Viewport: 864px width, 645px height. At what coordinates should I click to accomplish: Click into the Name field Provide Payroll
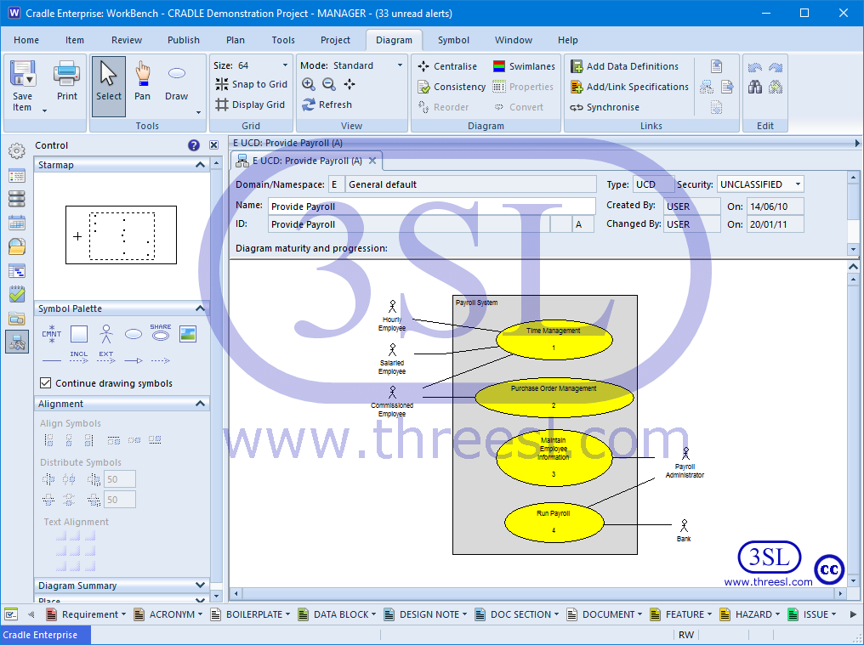tap(431, 206)
